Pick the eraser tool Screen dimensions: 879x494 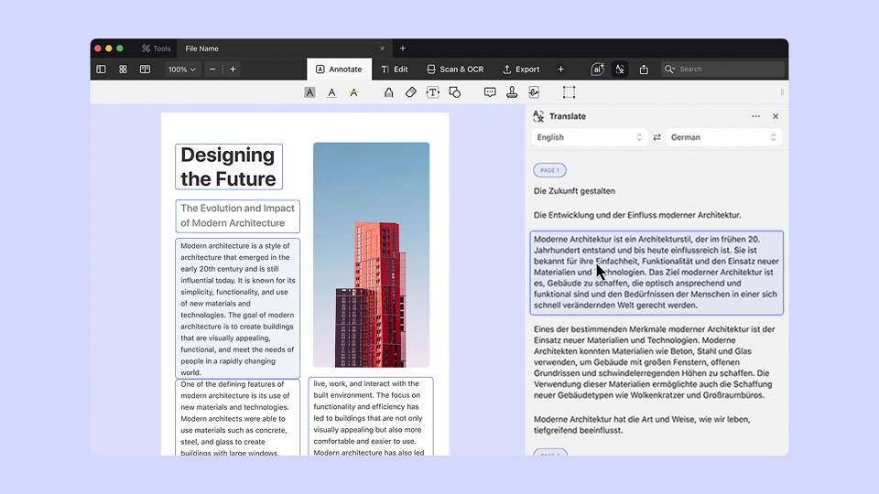[x=411, y=92]
